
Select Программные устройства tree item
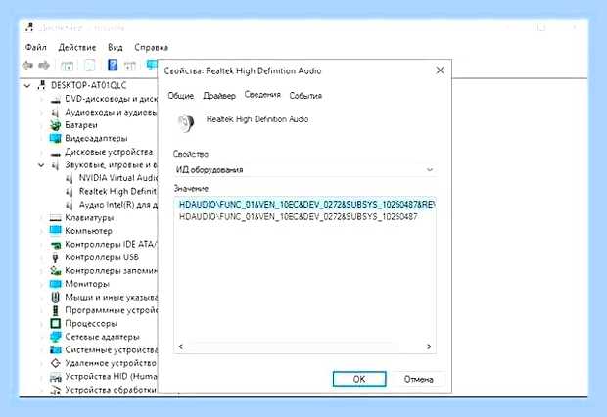click(111, 310)
